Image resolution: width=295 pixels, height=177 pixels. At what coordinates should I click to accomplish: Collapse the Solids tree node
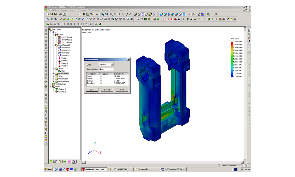click(53, 35)
